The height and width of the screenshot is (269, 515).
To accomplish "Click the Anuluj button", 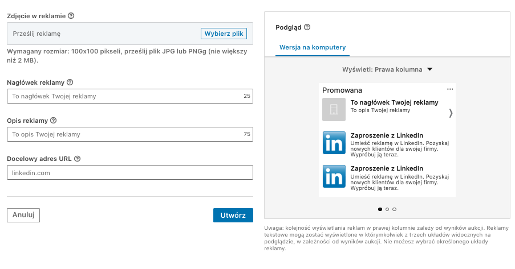I will coord(23,215).
